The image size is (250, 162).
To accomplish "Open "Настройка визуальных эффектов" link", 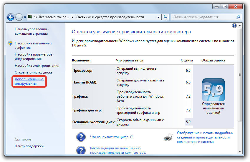I will tap(33, 45).
